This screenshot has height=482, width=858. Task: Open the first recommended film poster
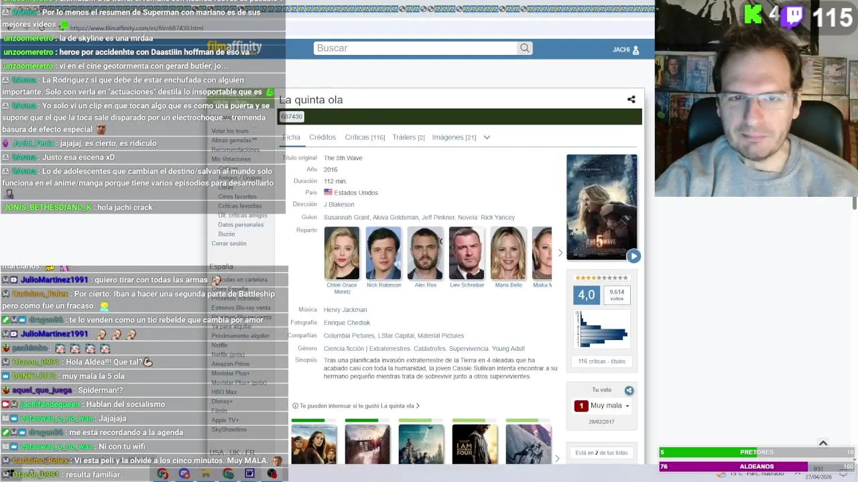[x=314, y=444]
